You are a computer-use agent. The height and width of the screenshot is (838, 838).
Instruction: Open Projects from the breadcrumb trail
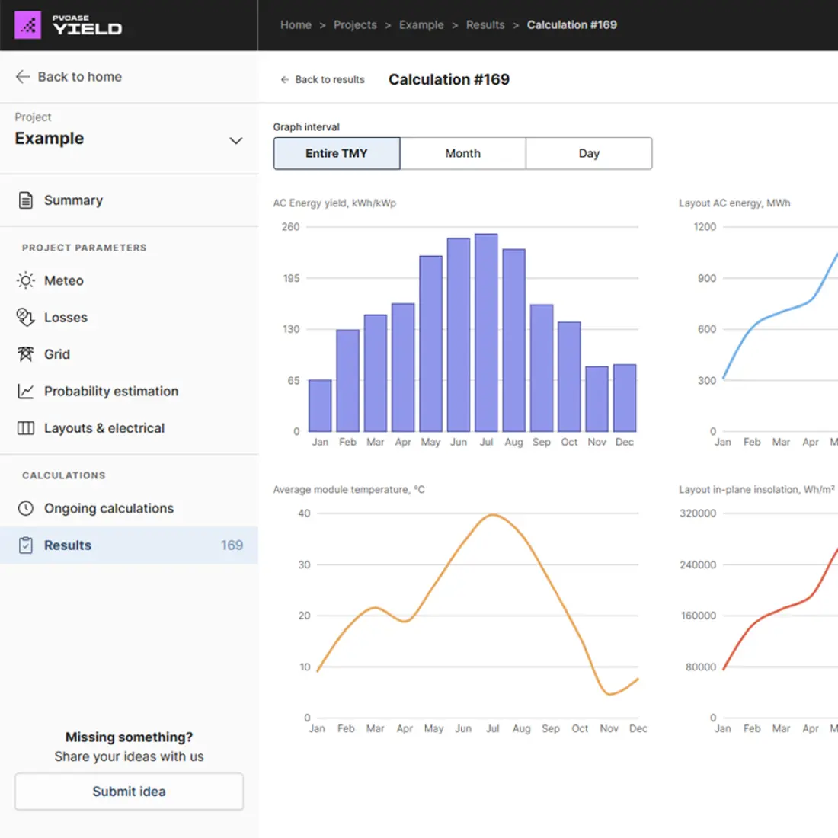[355, 24]
